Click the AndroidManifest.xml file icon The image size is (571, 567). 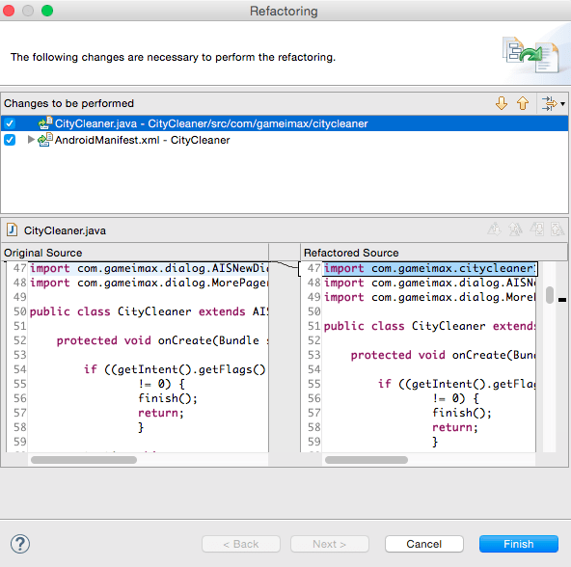(x=44, y=140)
